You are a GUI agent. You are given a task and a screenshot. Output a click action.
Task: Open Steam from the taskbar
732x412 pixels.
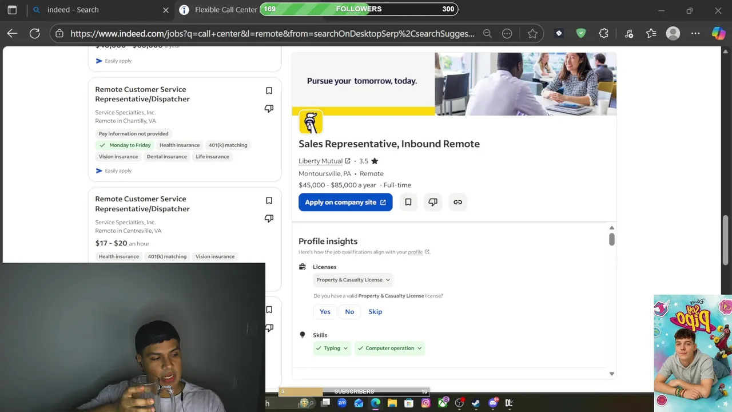click(476, 403)
